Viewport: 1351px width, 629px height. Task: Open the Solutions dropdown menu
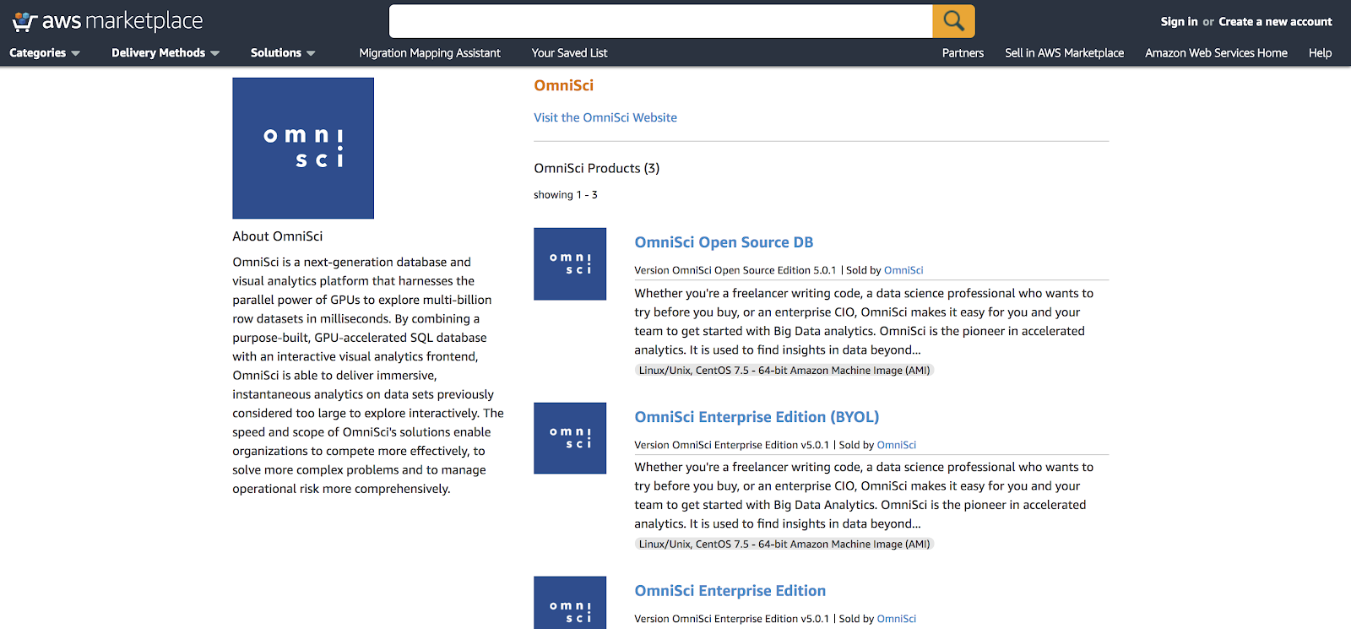pyautogui.click(x=283, y=53)
